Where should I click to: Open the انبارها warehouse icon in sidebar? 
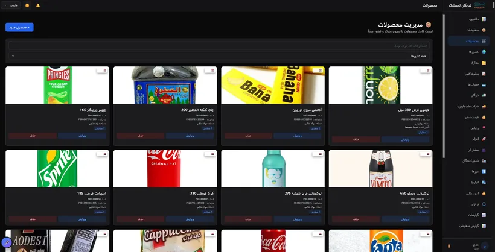coord(484,182)
